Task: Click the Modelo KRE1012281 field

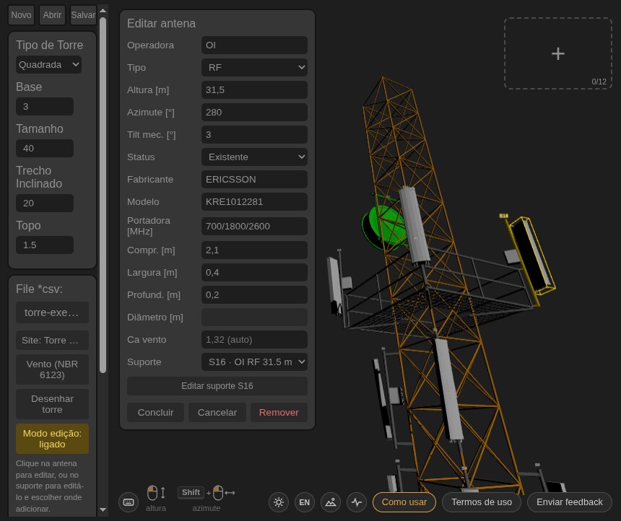Action: [254, 202]
